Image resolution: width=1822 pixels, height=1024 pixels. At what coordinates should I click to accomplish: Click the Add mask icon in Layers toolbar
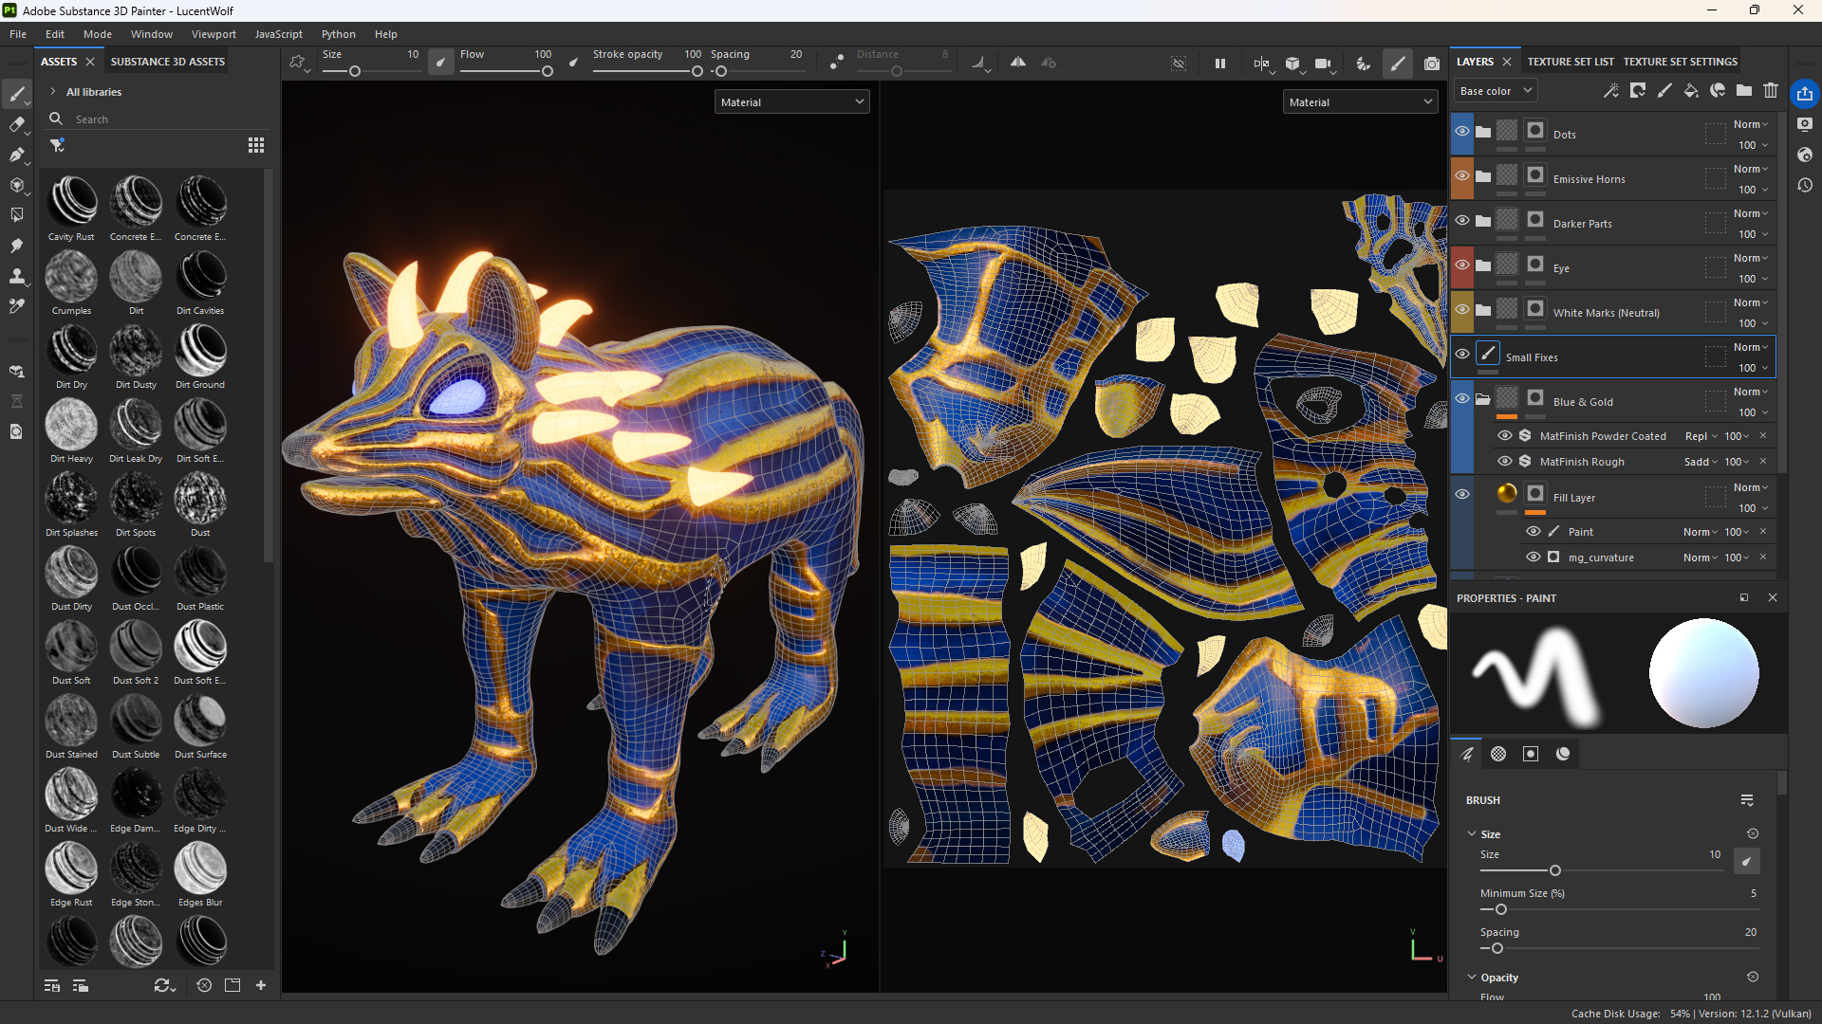[x=1638, y=91]
